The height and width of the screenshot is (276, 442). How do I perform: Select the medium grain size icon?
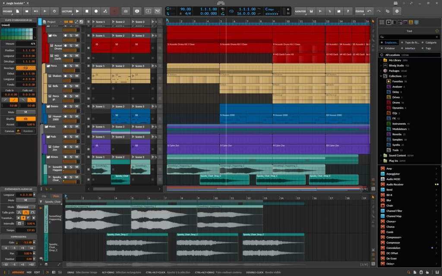coord(25,212)
